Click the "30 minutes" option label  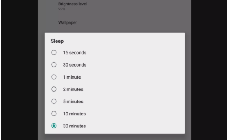[74, 126]
